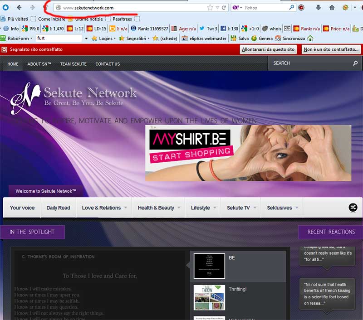Screen dimensions: 363x320
Task: Reload the page with the refresh arrow
Action: coord(224,8)
